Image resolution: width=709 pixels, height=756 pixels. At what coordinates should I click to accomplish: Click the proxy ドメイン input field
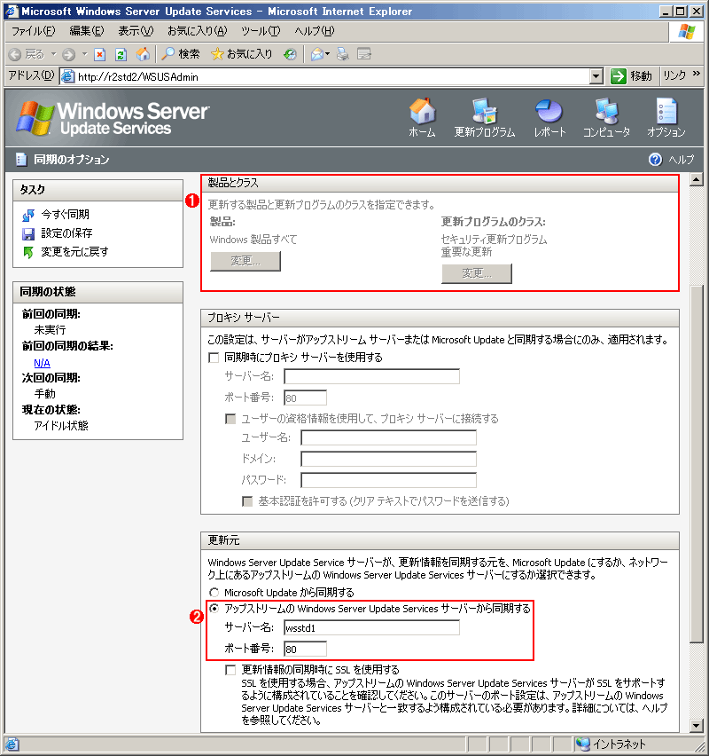tap(389, 459)
